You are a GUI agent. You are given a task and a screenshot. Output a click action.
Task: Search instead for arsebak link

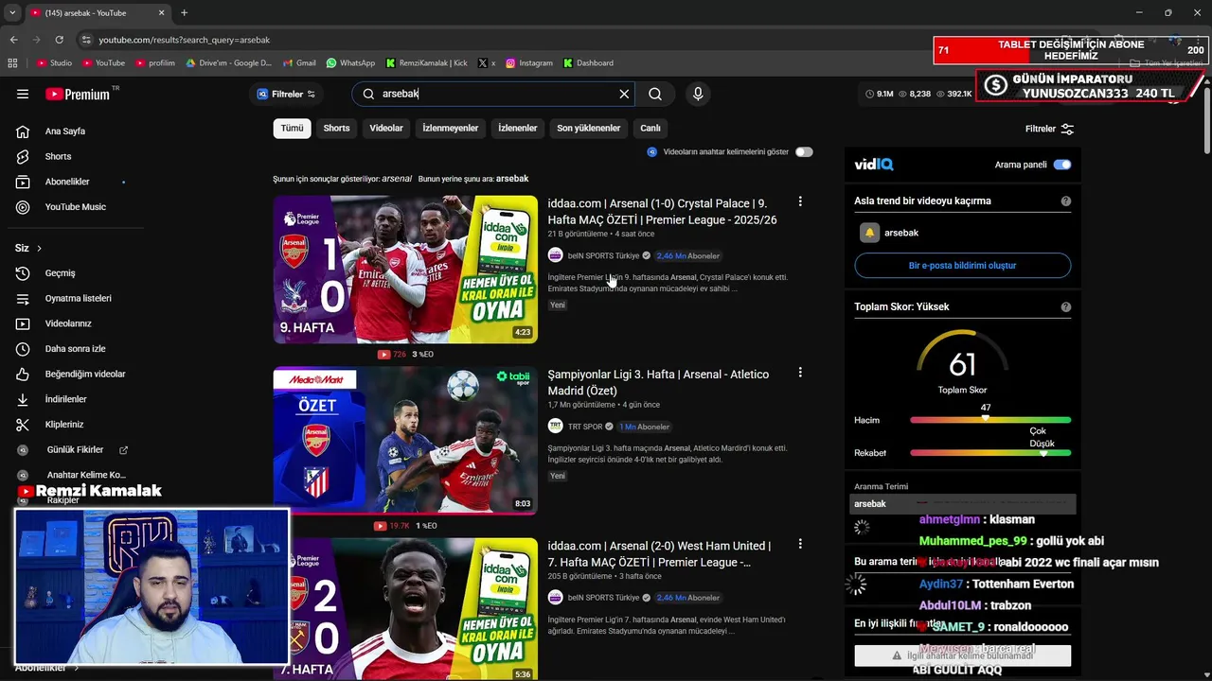pyautogui.click(x=512, y=179)
